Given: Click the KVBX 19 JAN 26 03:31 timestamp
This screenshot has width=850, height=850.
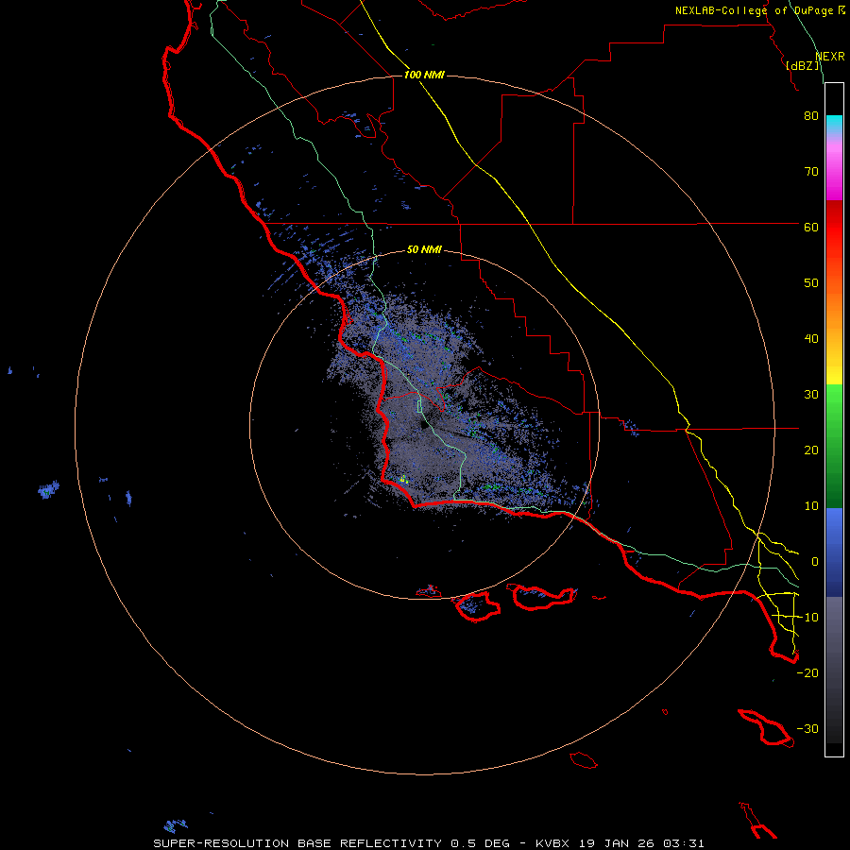Looking at the screenshot, I should [620, 843].
